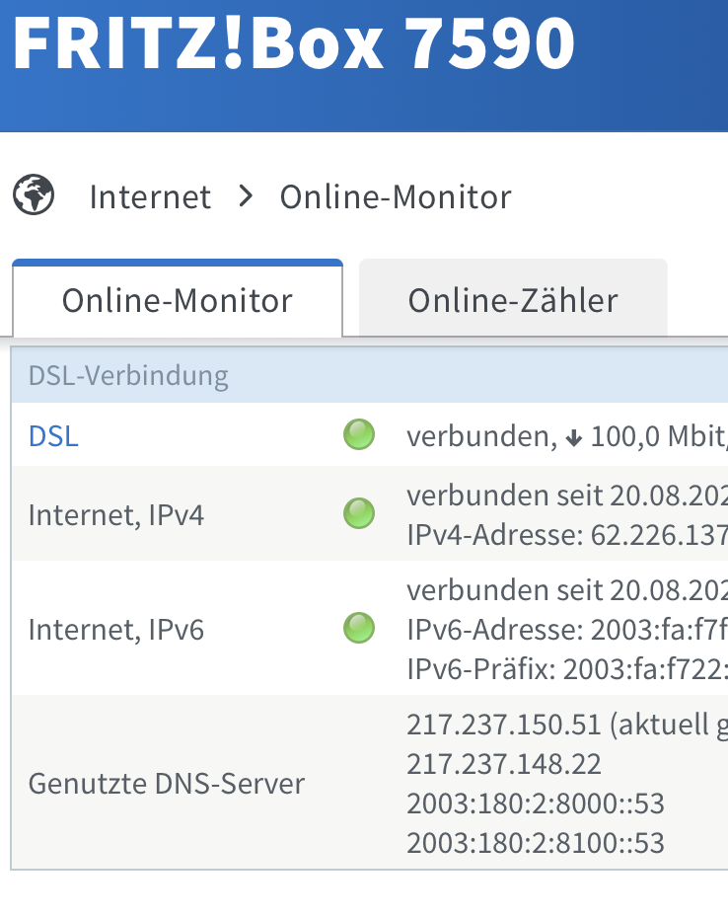Screen dimensions: 728x918
Task: Switch to the Online-Monitor tab
Action: pos(178,298)
